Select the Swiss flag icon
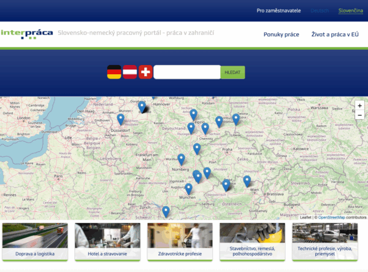 tap(145, 72)
